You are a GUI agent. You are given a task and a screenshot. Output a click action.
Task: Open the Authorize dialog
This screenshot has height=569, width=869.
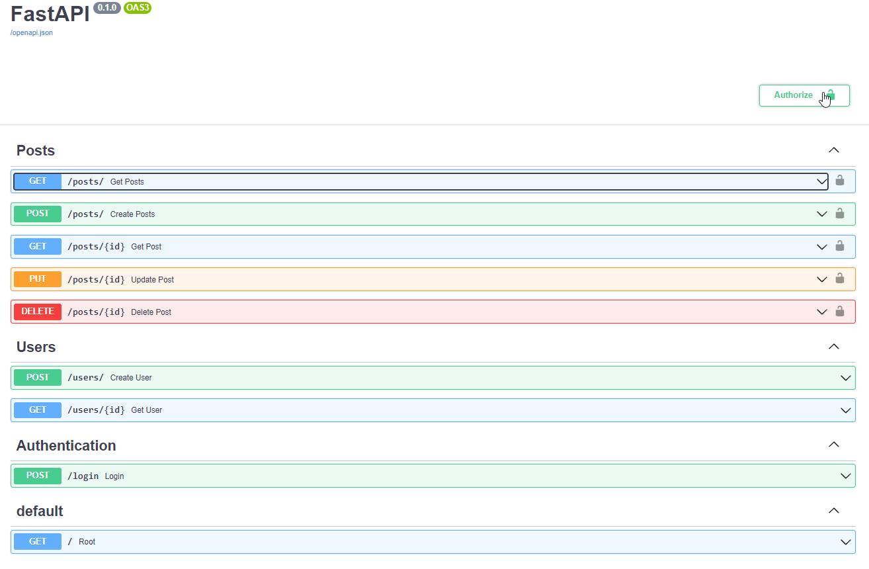click(793, 95)
